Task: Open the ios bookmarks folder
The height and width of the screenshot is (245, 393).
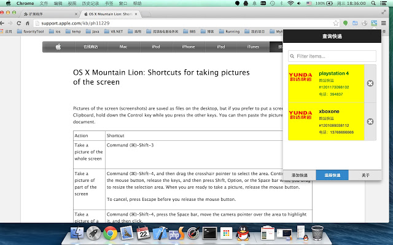Action: click(x=55, y=31)
